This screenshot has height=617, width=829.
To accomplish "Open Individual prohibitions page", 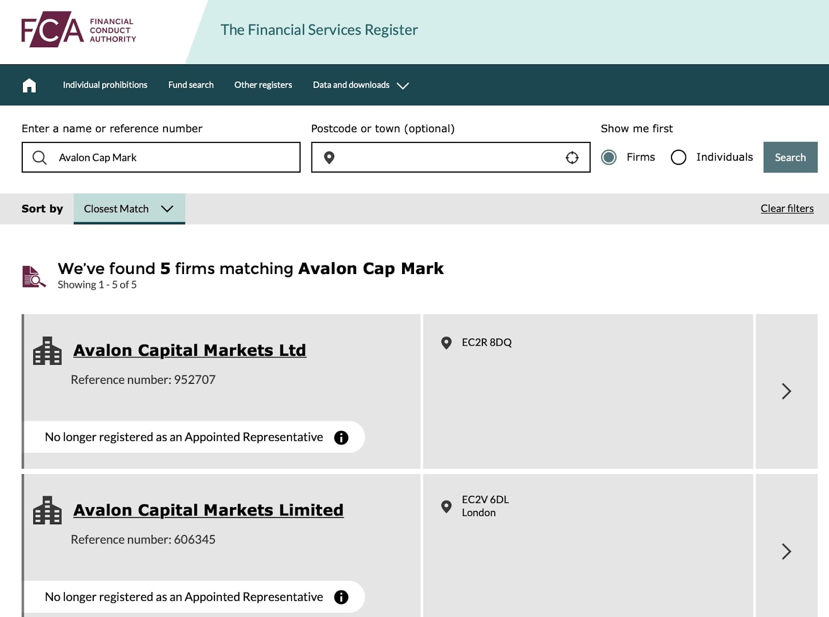I will coord(105,85).
